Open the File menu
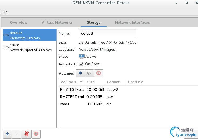This screenshot has width=198, height=139. pyautogui.click(x=5, y=12)
